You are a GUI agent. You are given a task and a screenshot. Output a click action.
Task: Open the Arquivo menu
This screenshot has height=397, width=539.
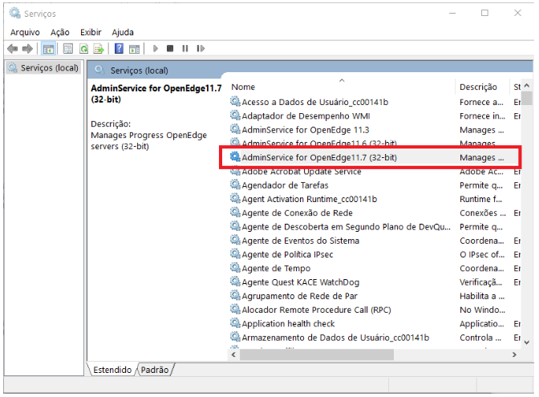tap(25, 32)
